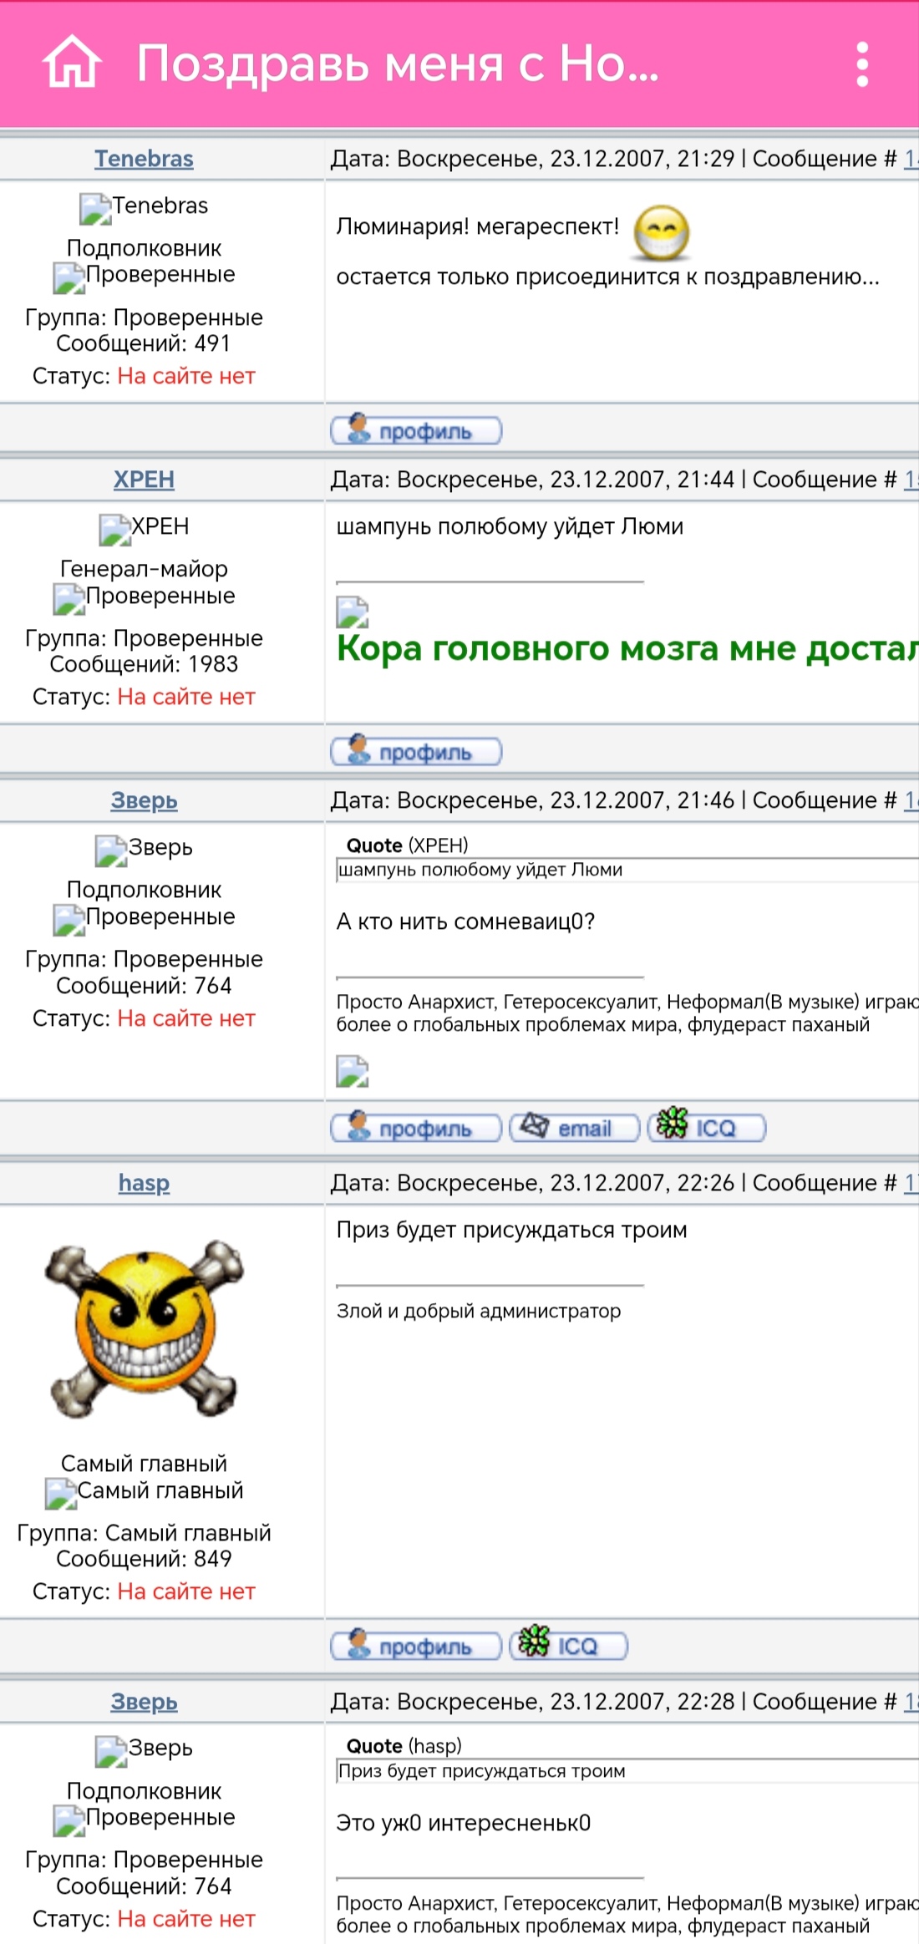Tap ХРЕН broken avatar image

(x=114, y=530)
